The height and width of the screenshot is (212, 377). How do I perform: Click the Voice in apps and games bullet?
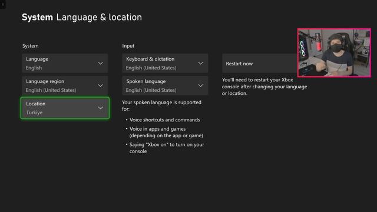166,132
